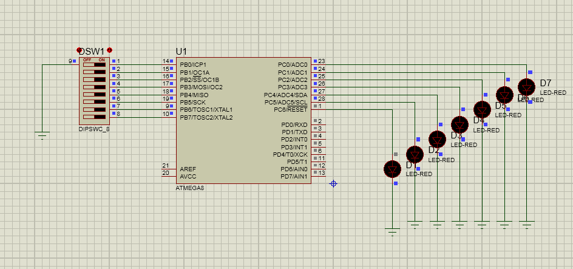Screen dimensions: 573x269
Task: Click the AVCC pin label
Action: point(188,177)
